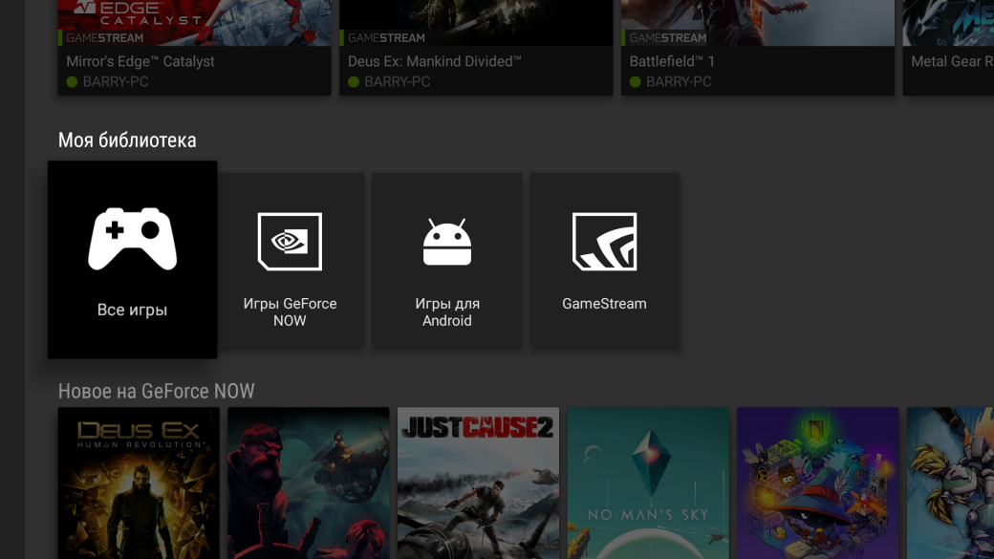Viewport: 994px width, 559px height.
Task: Click the Mirror's Edge Catalyst title text
Action: pos(140,61)
